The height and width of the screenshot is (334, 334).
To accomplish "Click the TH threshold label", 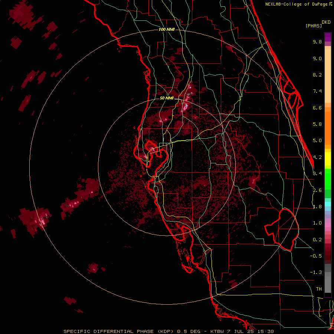I will pyautogui.click(x=319, y=289).
